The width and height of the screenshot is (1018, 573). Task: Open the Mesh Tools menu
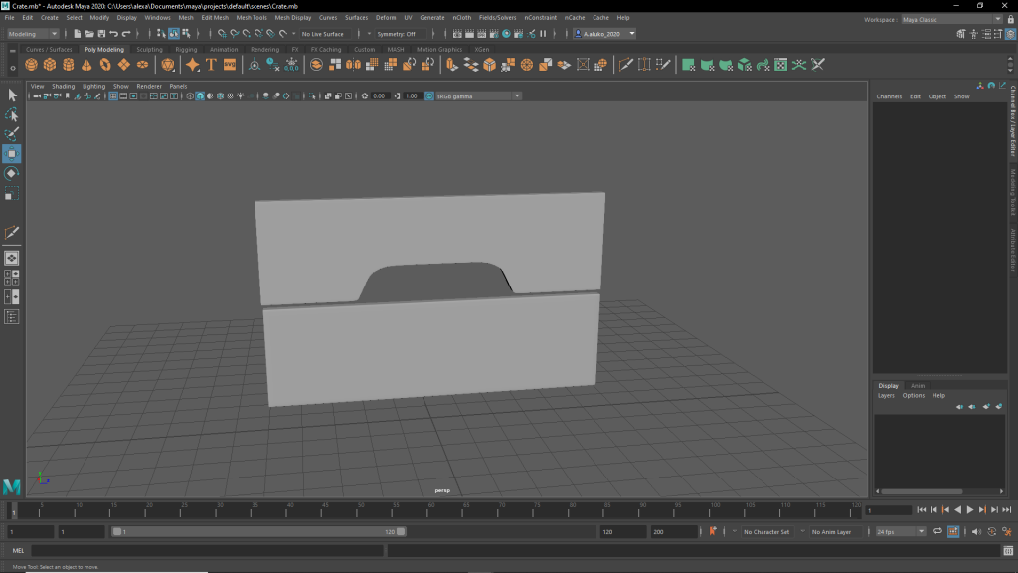(251, 18)
